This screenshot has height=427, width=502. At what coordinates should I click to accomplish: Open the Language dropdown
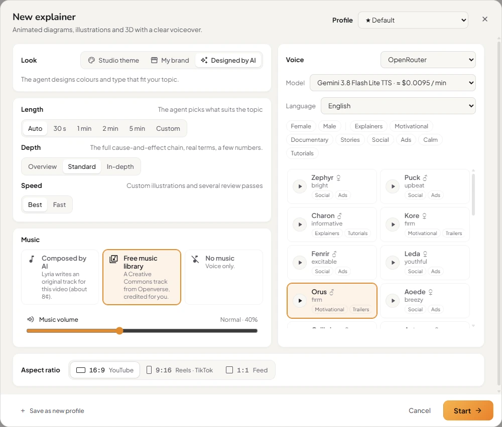(398, 106)
